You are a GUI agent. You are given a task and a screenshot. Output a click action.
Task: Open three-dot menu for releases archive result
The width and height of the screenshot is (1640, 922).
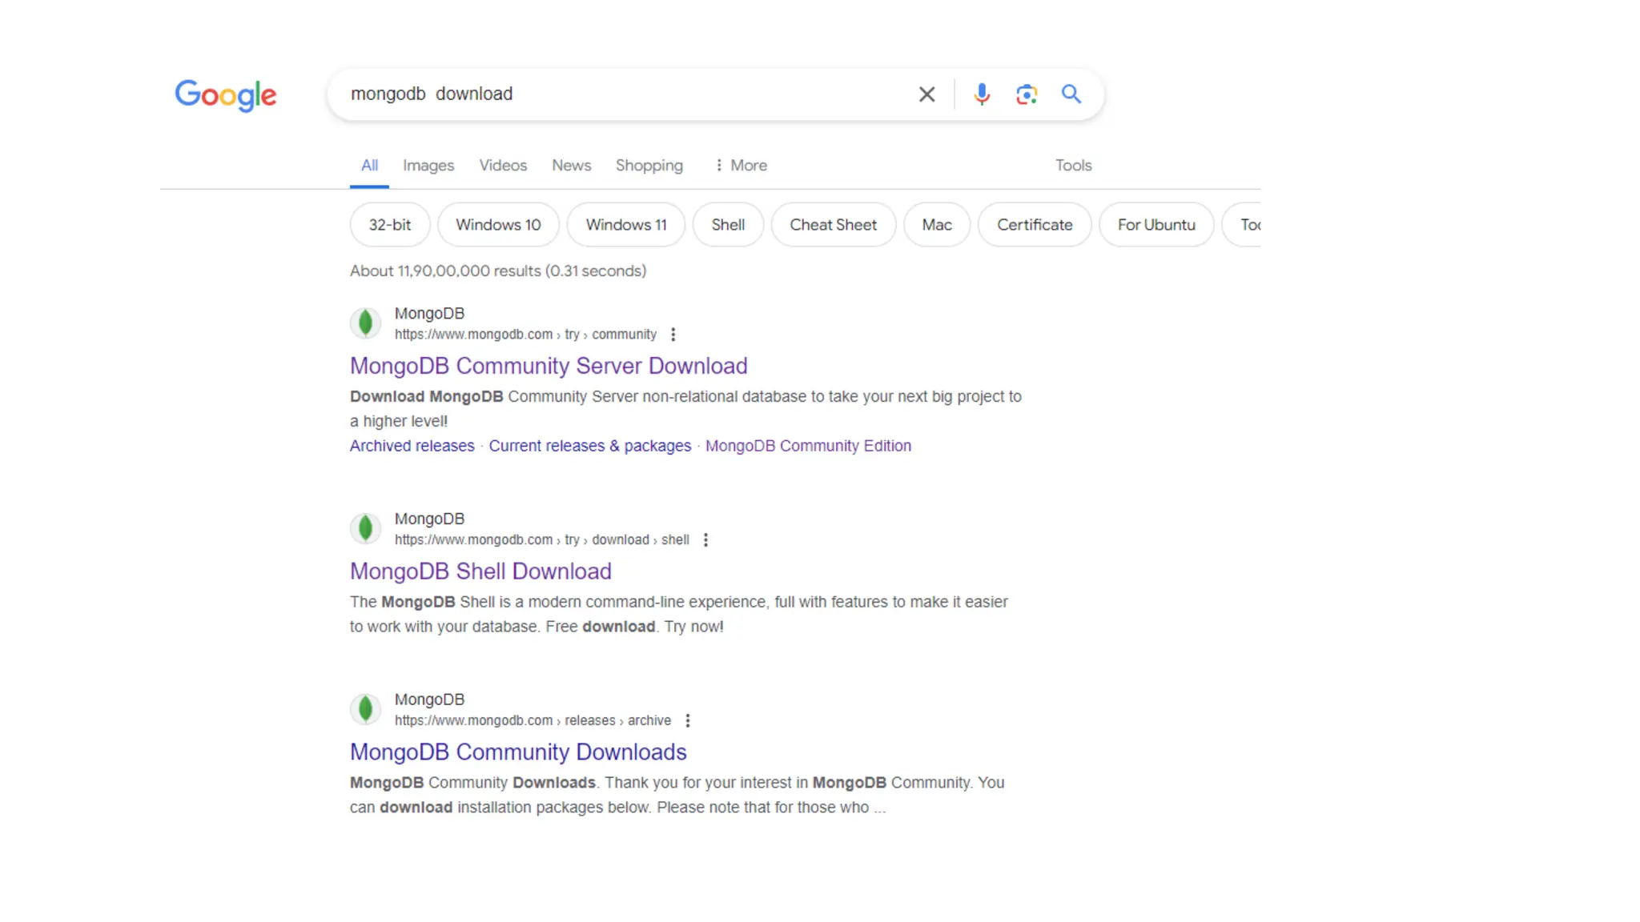pyautogui.click(x=688, y=721)
